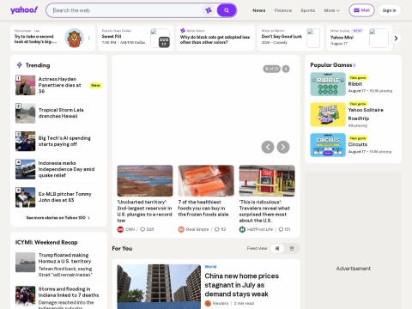This screenshot has height=309, width=412.
Task: Click the HuffPost Life source icon
Action: (x=242, y=229)
